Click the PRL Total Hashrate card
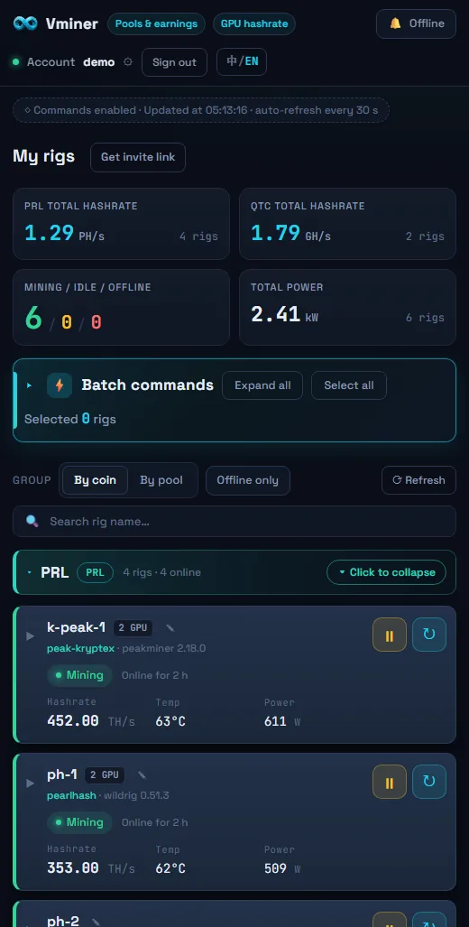Screen dimensions: 469x927 (x=121, y=224)
